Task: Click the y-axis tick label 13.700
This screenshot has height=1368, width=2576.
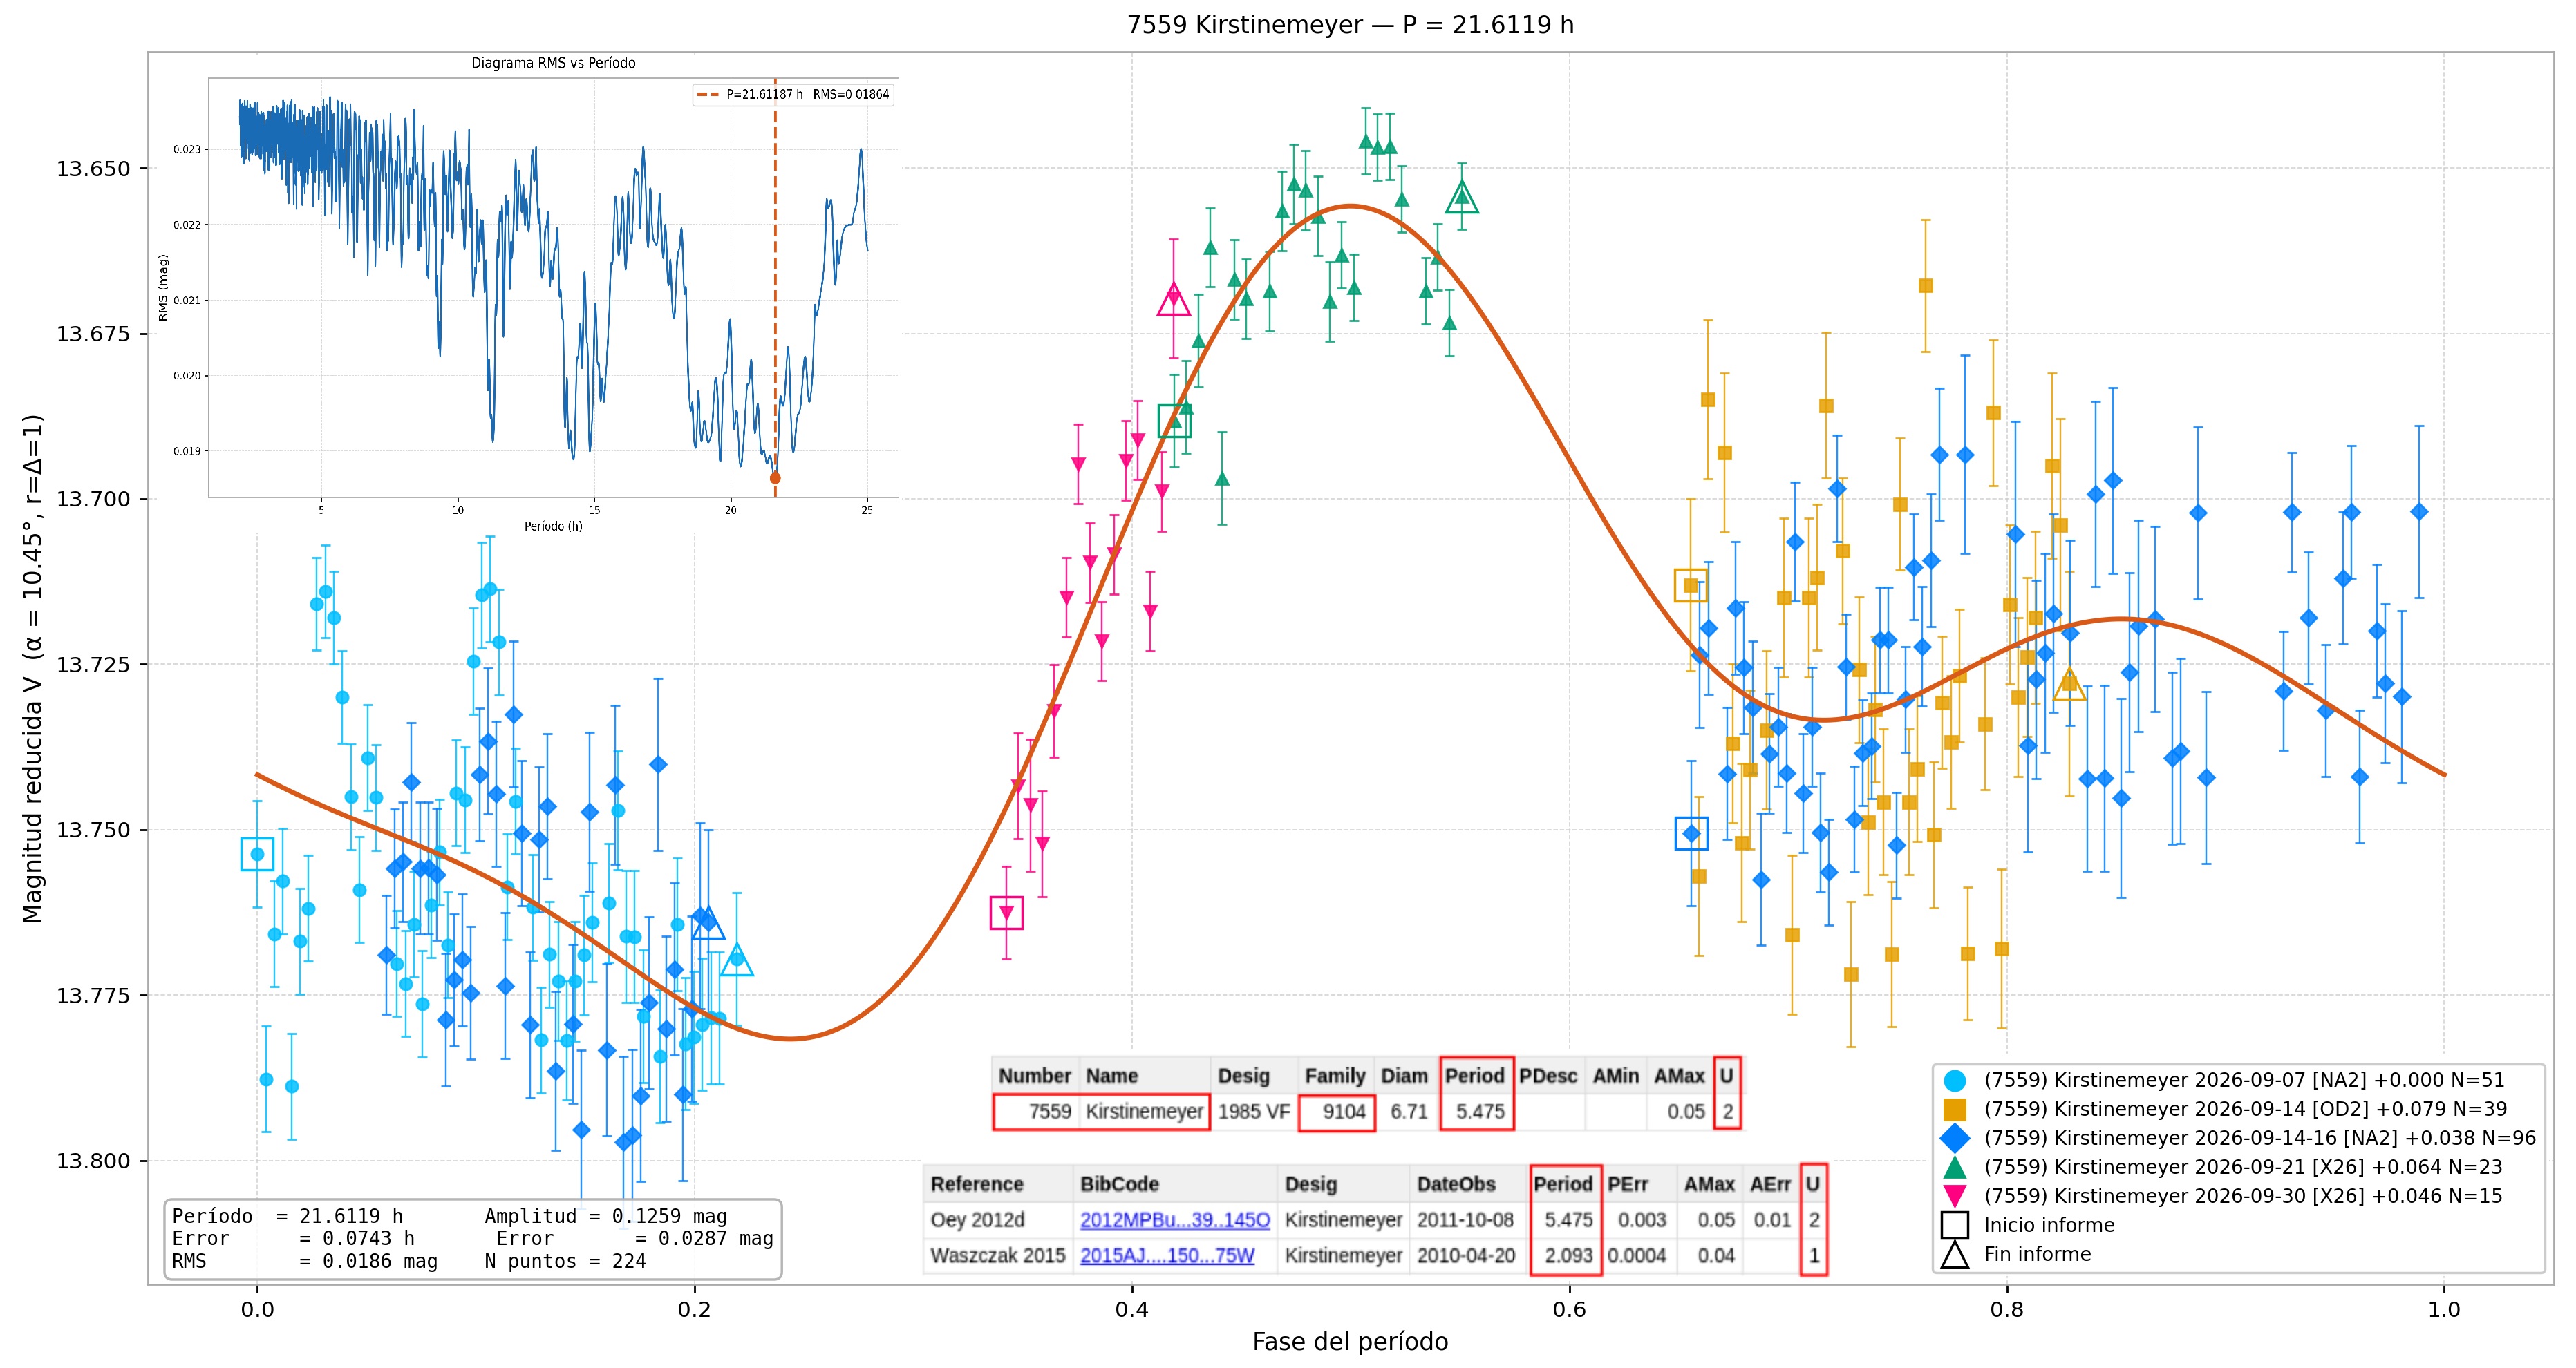Action: (94, 500)
